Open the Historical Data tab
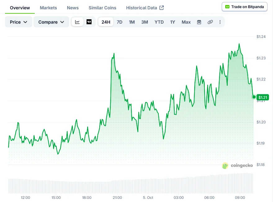The height and width of the screenshot is (202, 273). coord(141,8)
